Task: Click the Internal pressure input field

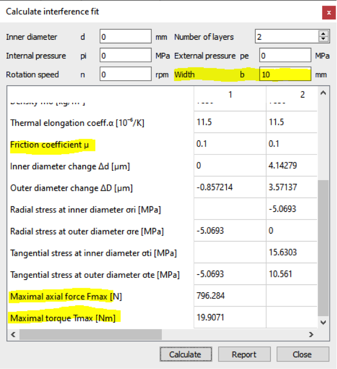Action: tap(126, 56)
